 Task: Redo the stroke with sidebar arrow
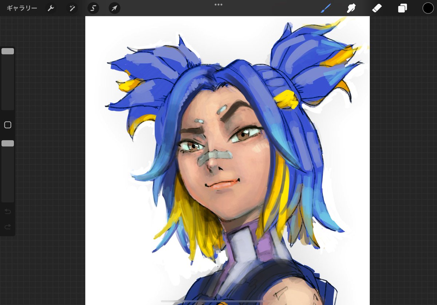pos(8,227)
